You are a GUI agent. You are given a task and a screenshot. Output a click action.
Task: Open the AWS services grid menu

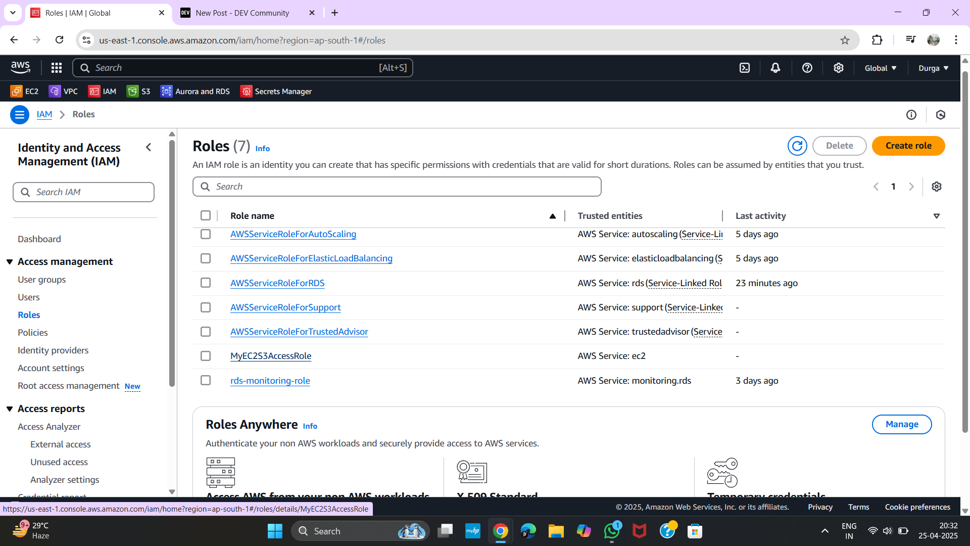[57, 68]
